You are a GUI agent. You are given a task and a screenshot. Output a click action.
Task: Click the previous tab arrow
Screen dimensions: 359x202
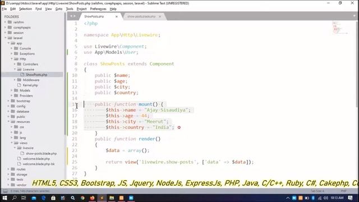(71, 16)
